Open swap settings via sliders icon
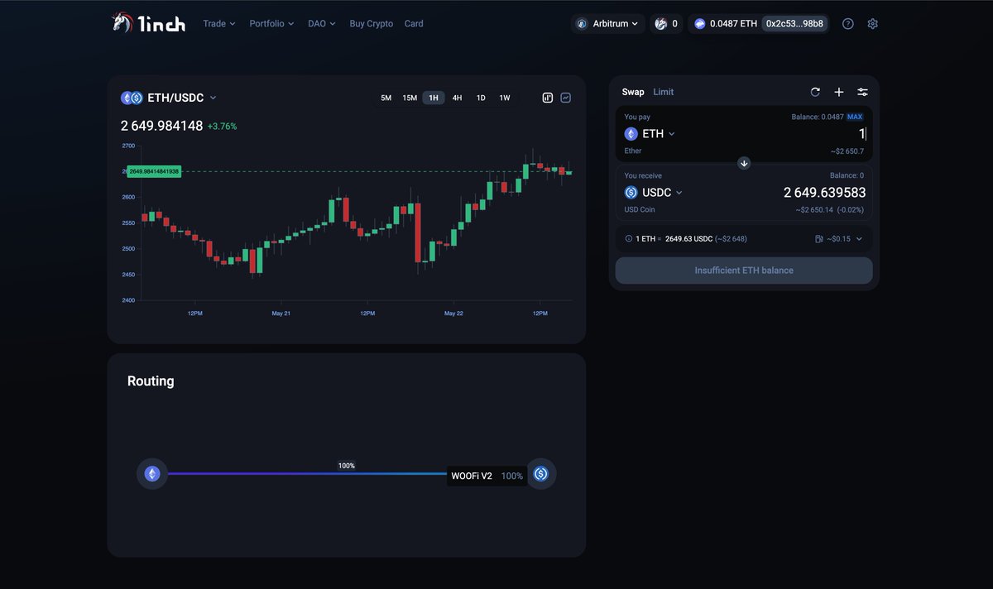The width and height of the screenshot is (993, 589). click(x=862, y=92)
